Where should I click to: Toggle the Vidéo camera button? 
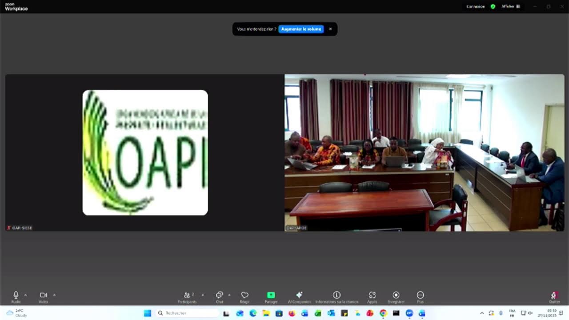(x=43, y=297)
